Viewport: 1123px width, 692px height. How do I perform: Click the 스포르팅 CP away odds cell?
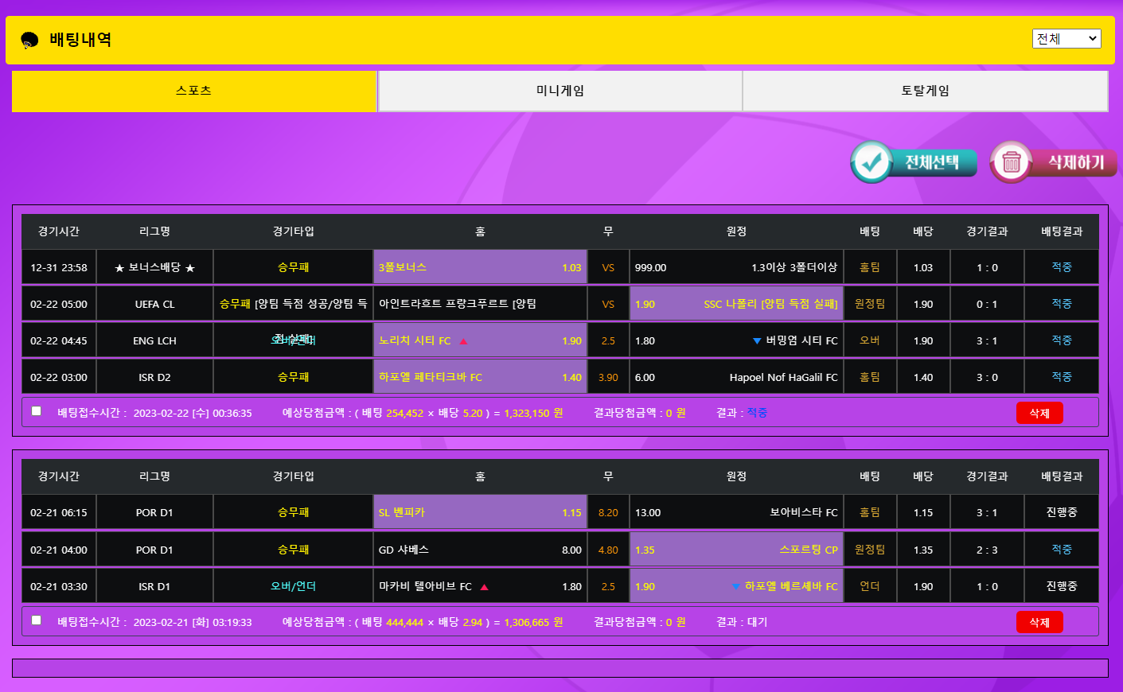coord(736,550)
